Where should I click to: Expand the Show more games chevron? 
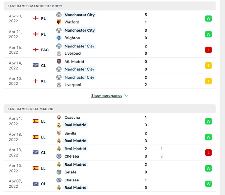click(x=126, y=96)
